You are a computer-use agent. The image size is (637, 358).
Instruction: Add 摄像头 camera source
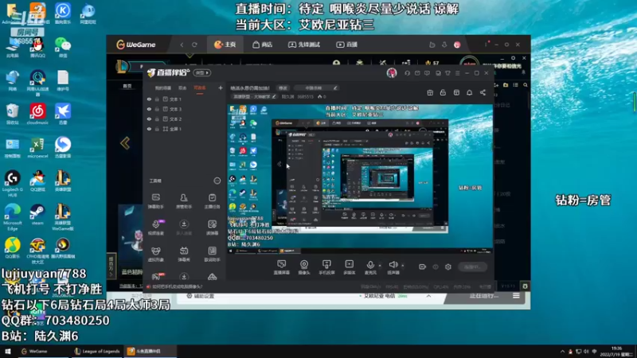[304, 267]
